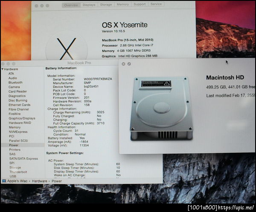
Task: Go to the Support tab
Action: (140, 4)
